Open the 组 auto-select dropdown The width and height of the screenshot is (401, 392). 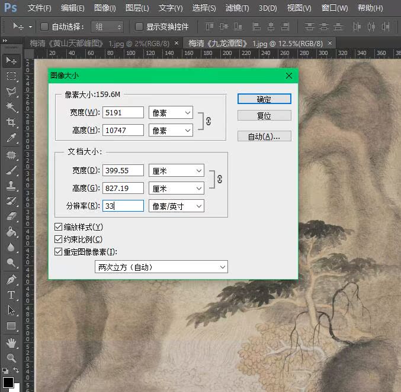click(107, 27)
